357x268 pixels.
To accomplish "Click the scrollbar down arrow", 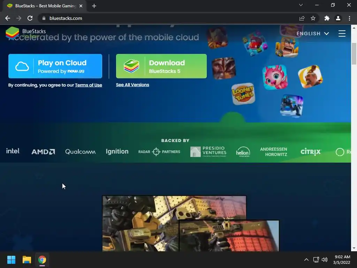I will (354, 248).
